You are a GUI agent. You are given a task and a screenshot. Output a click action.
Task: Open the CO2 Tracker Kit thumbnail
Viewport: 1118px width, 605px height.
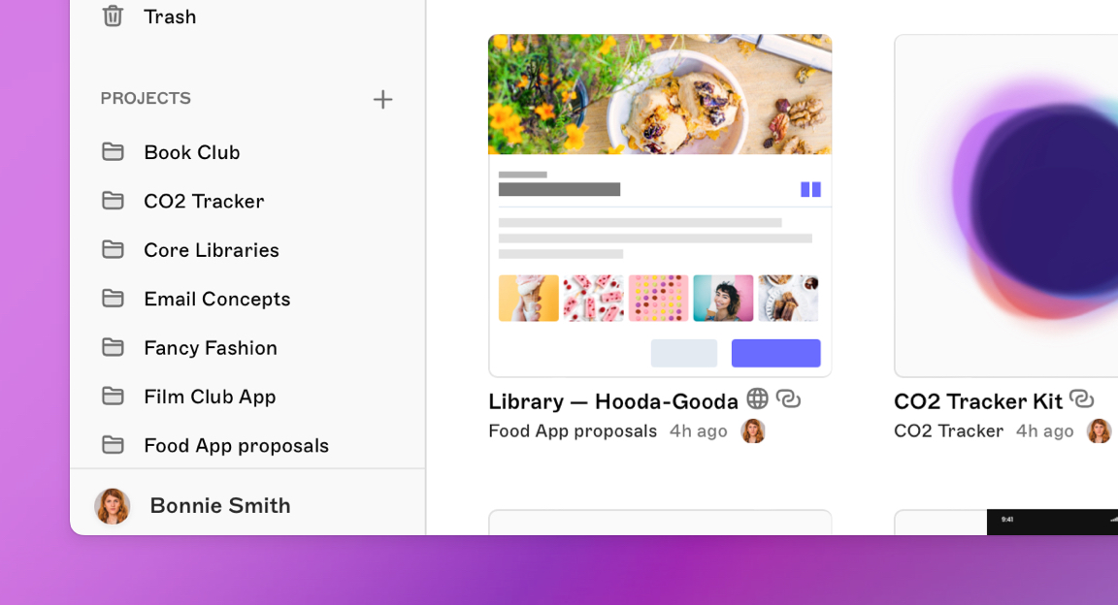(1005, 206)
